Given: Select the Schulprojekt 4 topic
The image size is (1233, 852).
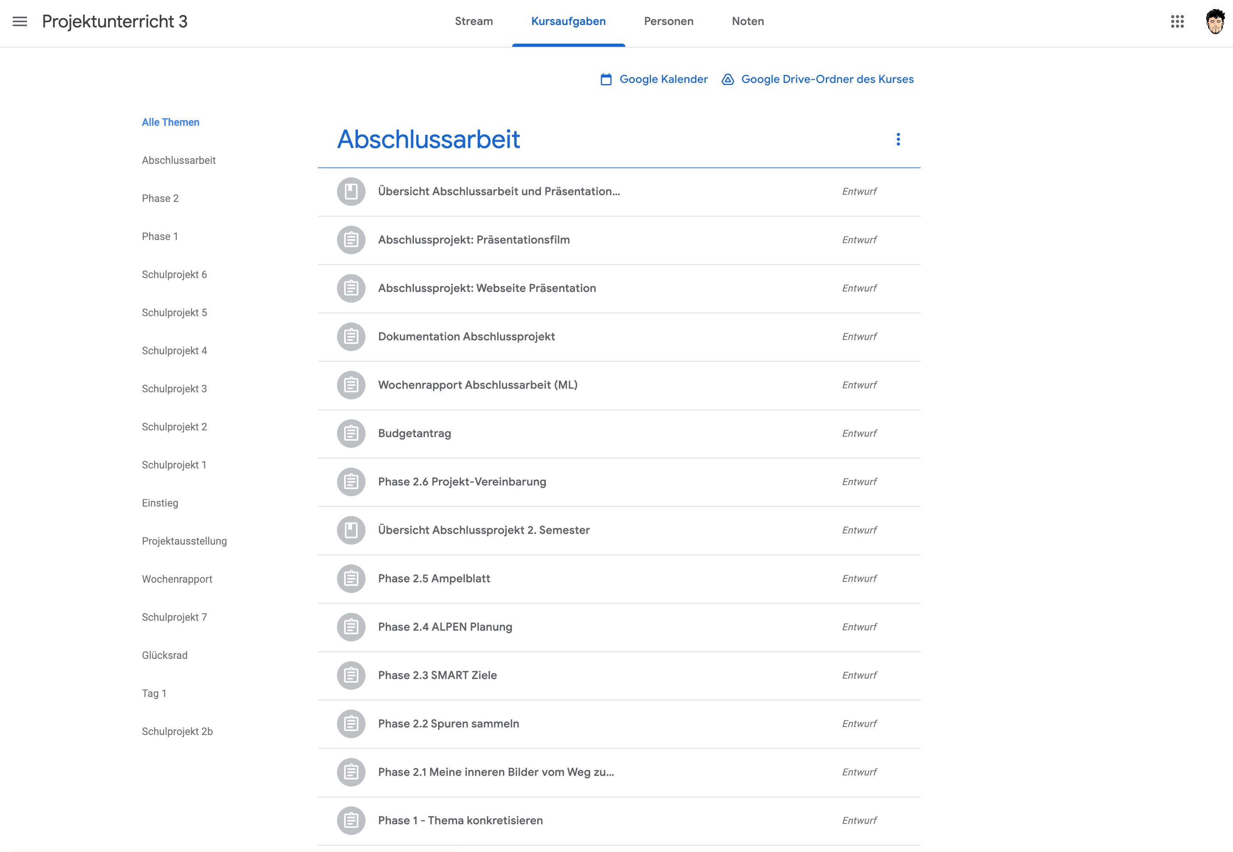Looking at the screenshot, I should 174,351.
